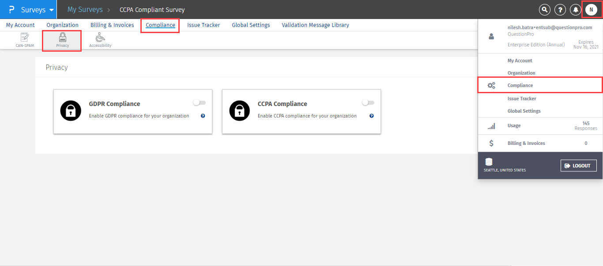Open the search magnifier icon

[x=545, y=9]
